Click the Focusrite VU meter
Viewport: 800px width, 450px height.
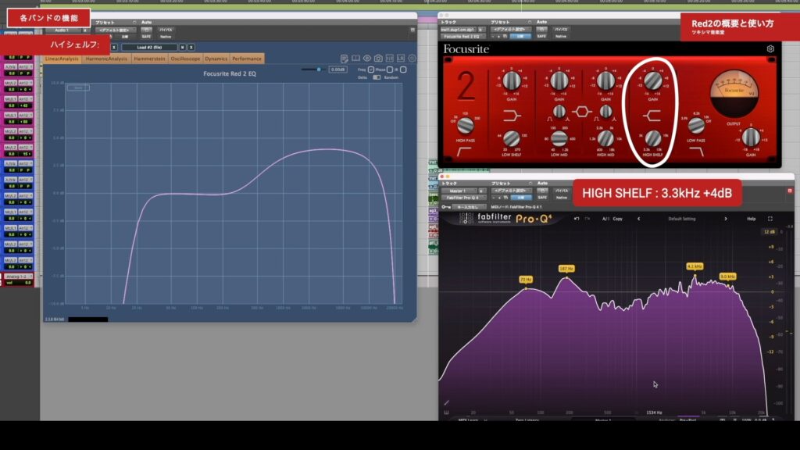[x=734, y=94]
